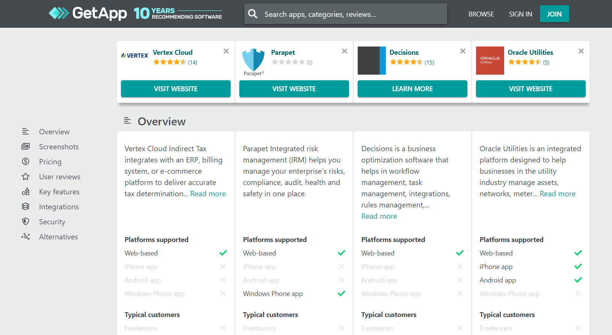Click the Oracle Utilities red logo

[490, 60]
